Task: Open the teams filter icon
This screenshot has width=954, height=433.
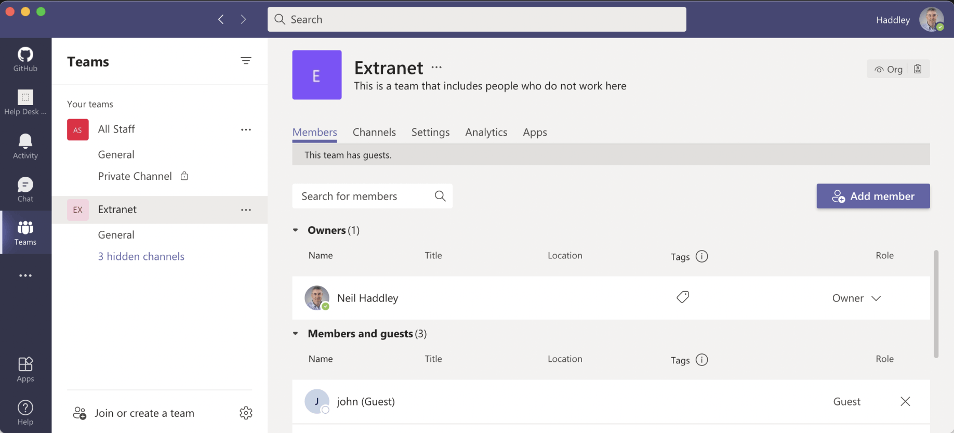Action: tap(246, 61)
